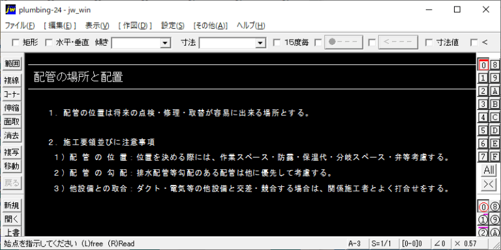The image size is (501, 250).
Task: Select the 消去 tool
Action: [x=12, y=135]
